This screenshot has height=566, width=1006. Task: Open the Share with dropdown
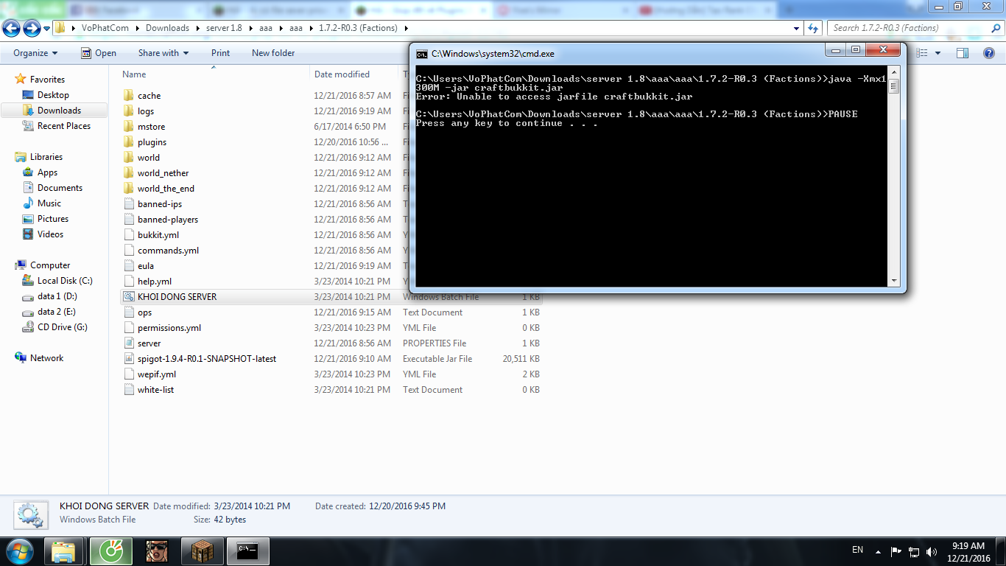[163, 53]
